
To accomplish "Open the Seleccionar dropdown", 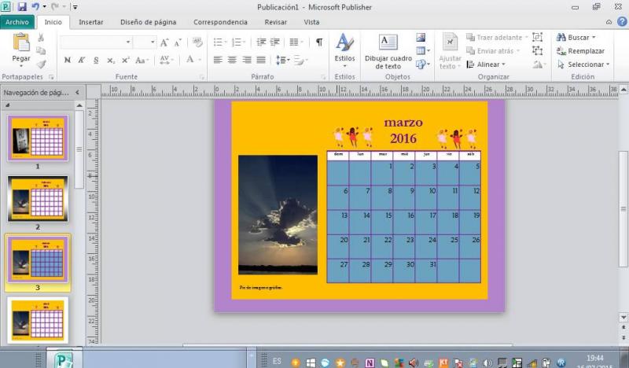I will pos(583,64).
